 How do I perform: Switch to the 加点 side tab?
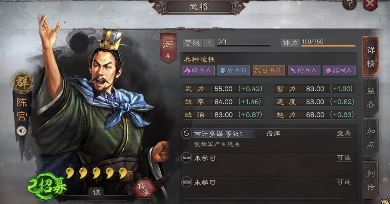click(x=370, y=138)
